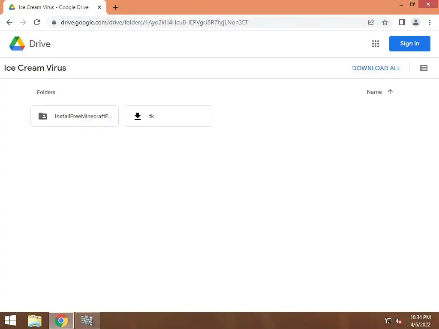This screenshot has width=439, height=329.
Task: Click the Name sort label
Action: (374, 92)
